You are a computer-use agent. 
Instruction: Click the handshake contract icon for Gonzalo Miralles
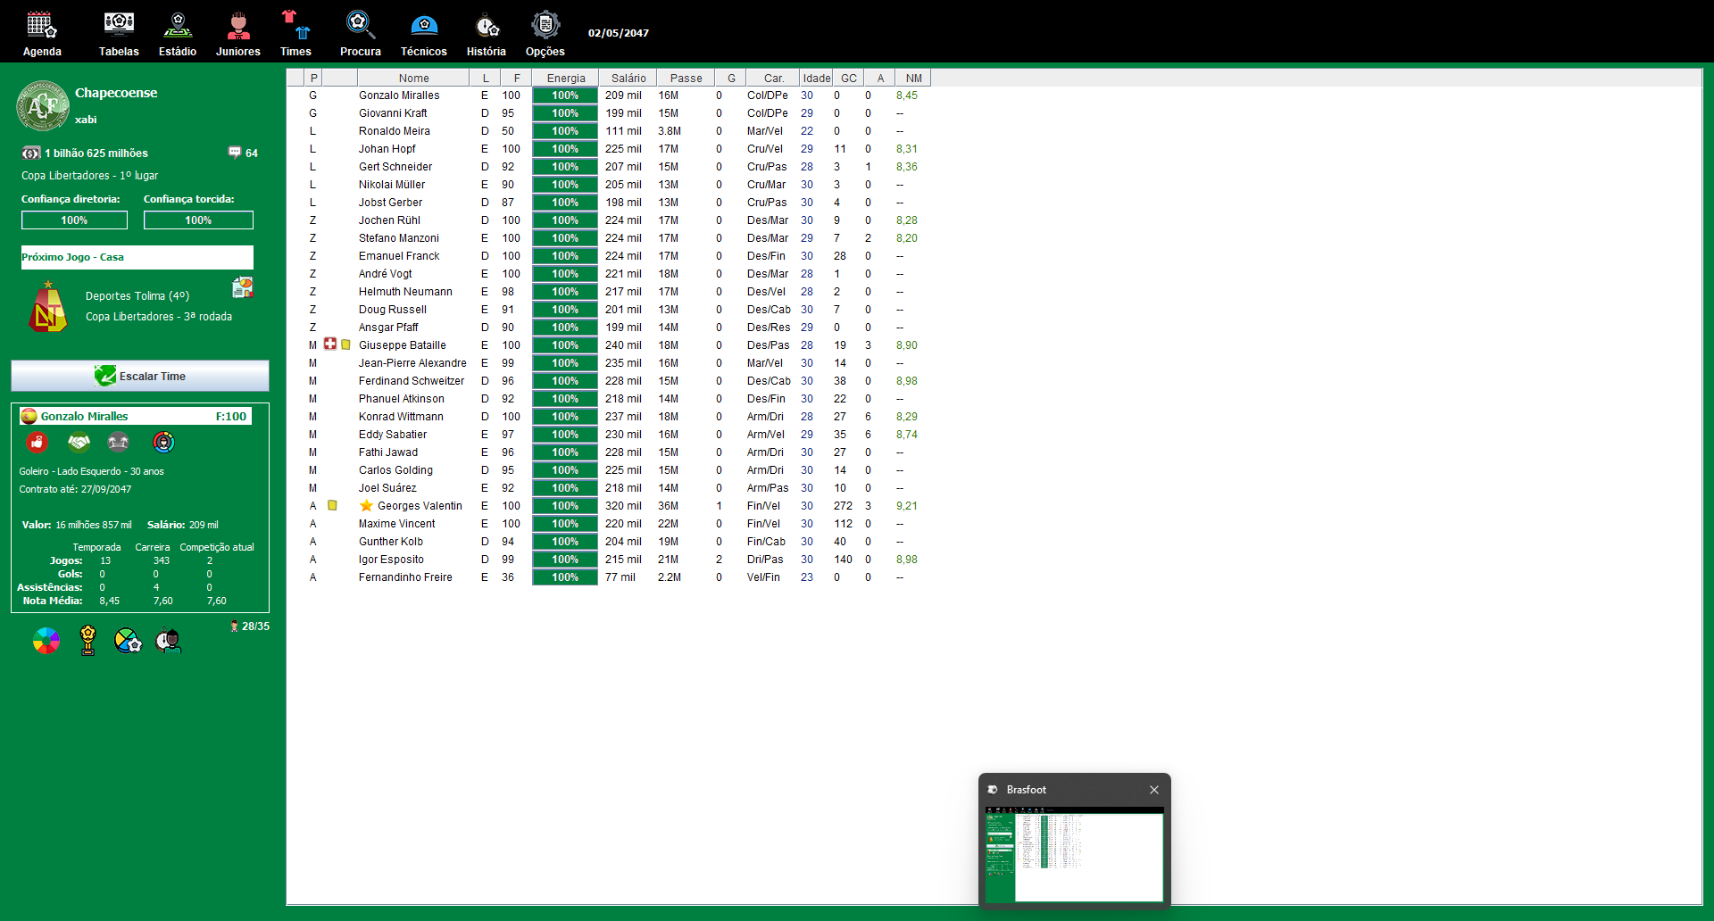pyautogui.click(x=79, y=442)
